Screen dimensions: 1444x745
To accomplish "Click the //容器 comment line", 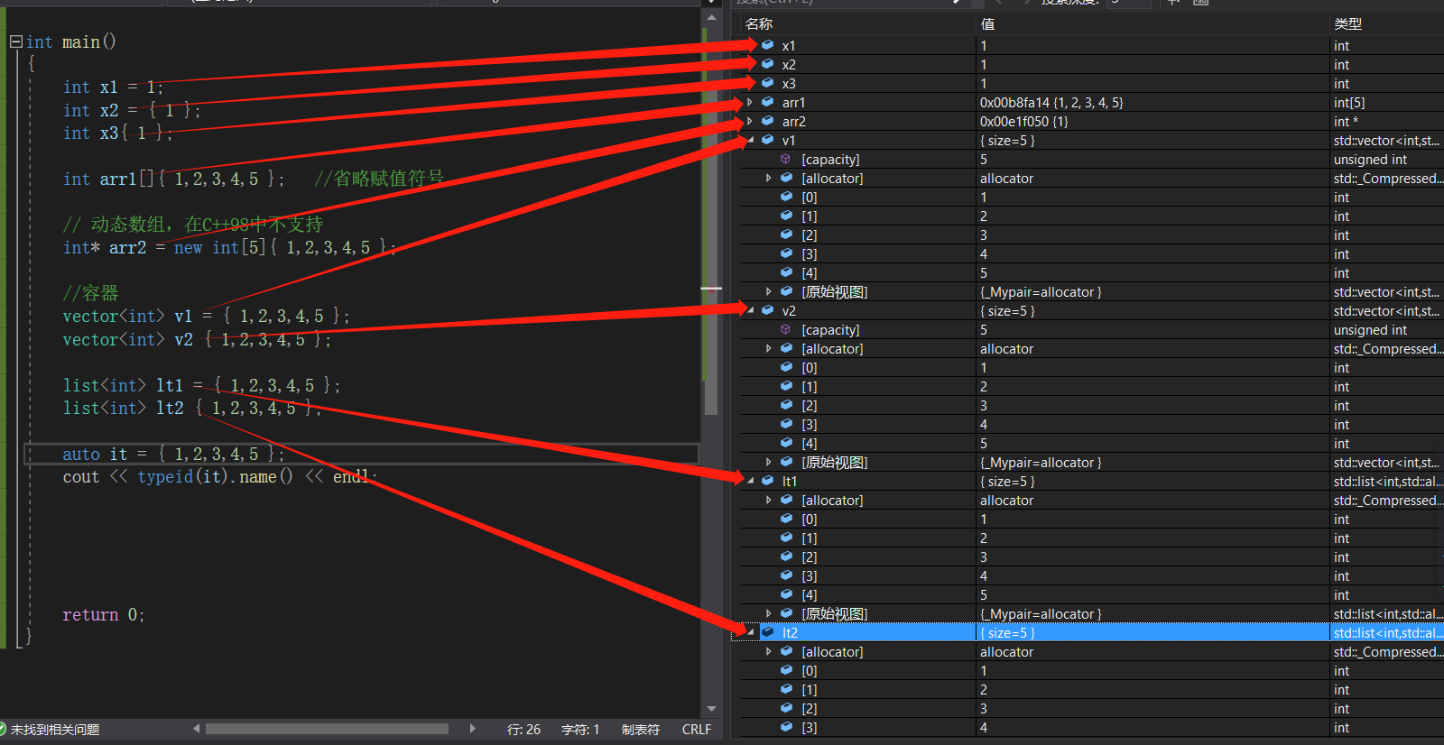I will [x=90, y=293].
